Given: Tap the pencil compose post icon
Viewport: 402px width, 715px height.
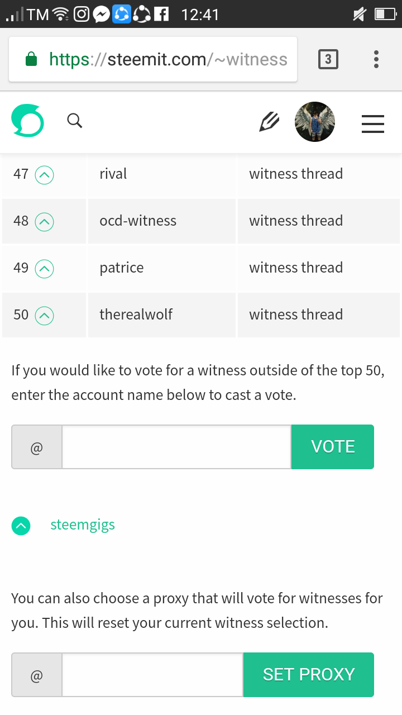Looking at the screenshot, I should click(269, 122).
